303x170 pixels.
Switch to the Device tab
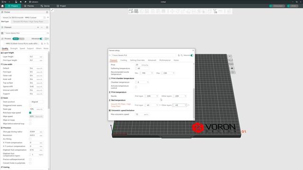[45, 6]
